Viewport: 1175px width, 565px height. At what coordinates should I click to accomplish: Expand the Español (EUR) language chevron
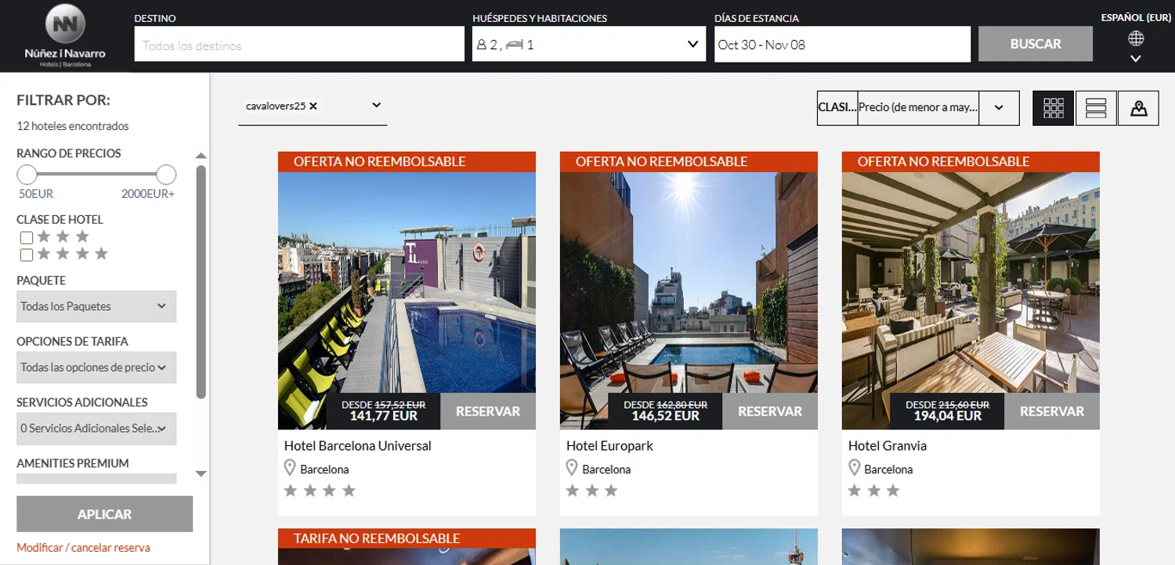[1136, 59]
